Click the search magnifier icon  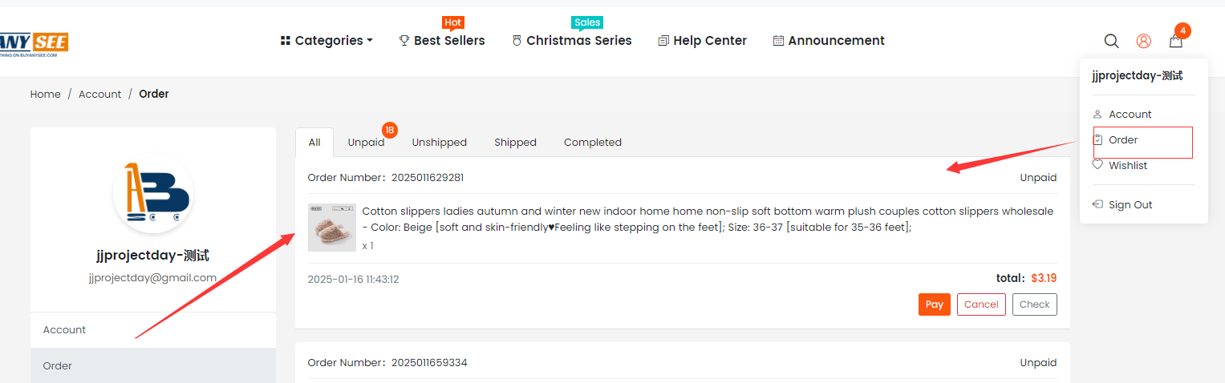(x=1111, y=41)
